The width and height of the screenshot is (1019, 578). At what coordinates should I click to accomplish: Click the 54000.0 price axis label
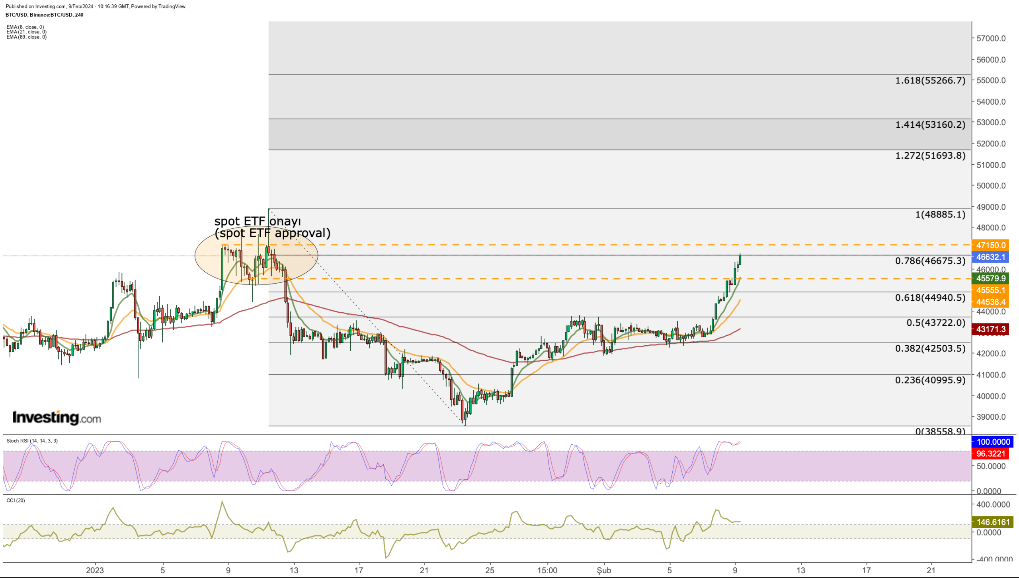[991, 102]
